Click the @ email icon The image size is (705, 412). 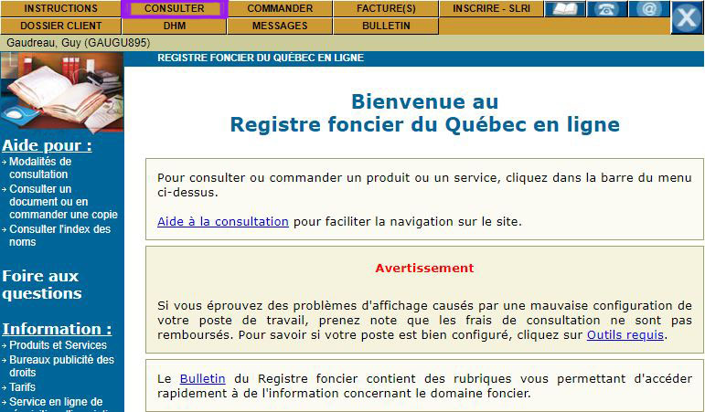647,9
